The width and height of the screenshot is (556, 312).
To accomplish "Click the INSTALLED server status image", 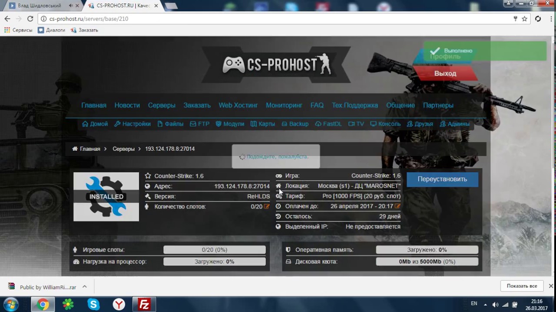I will tap(106, 197).
